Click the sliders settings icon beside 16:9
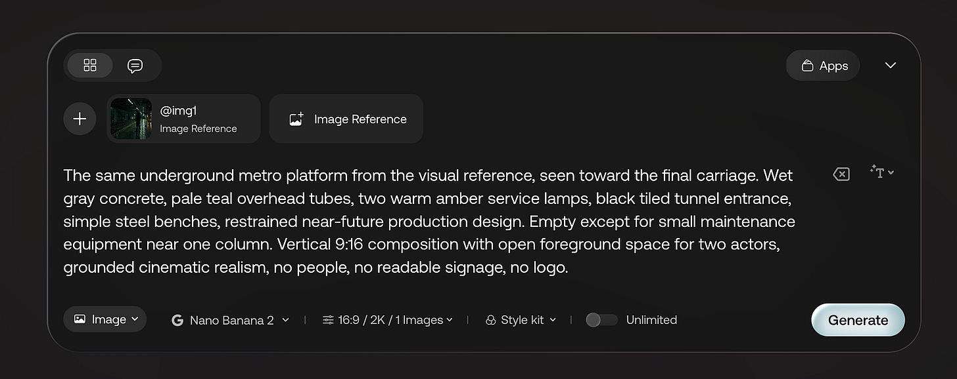 pos(328,320)
